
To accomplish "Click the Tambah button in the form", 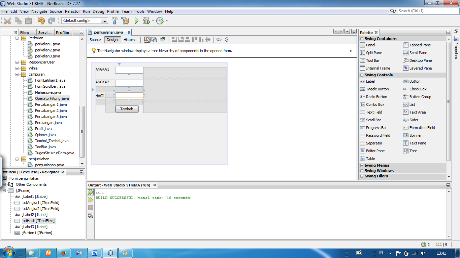I will (x=127, y=109).
